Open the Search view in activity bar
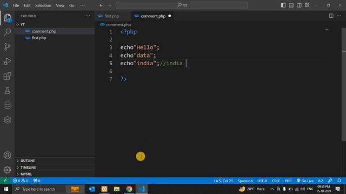 click(x=7, y=32)
